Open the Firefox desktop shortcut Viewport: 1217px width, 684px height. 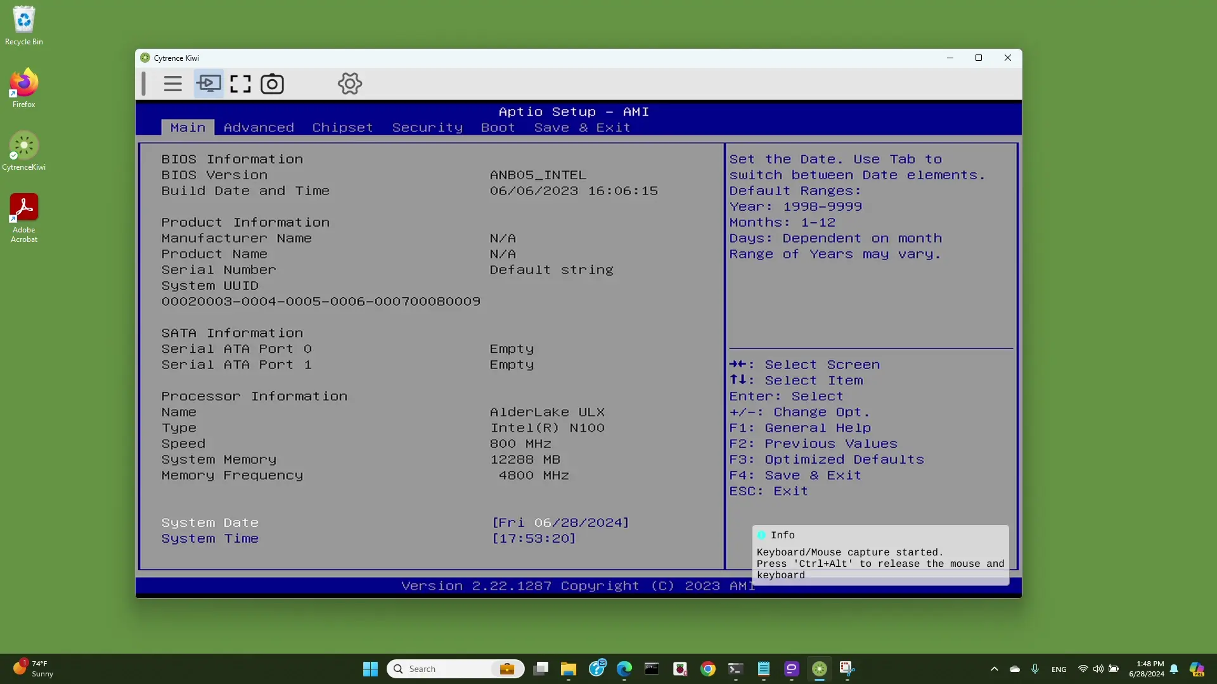24,89
